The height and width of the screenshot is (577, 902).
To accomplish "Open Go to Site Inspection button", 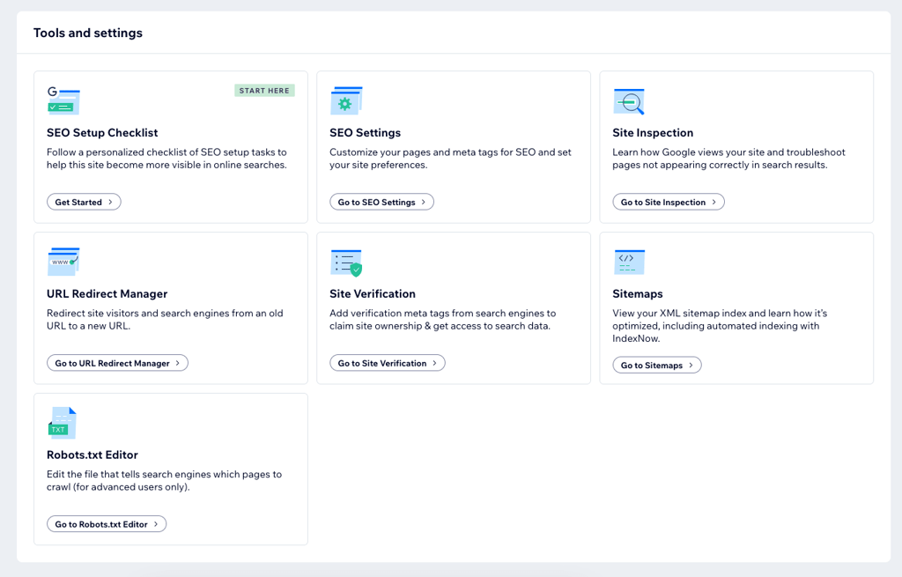I will [669, 202].
